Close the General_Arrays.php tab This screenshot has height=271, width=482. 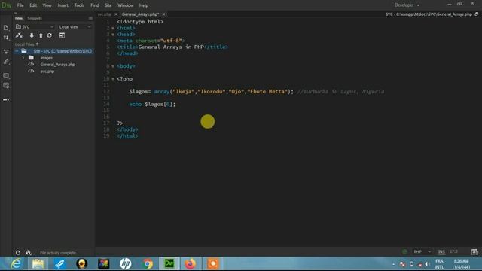tap(163, 14)
